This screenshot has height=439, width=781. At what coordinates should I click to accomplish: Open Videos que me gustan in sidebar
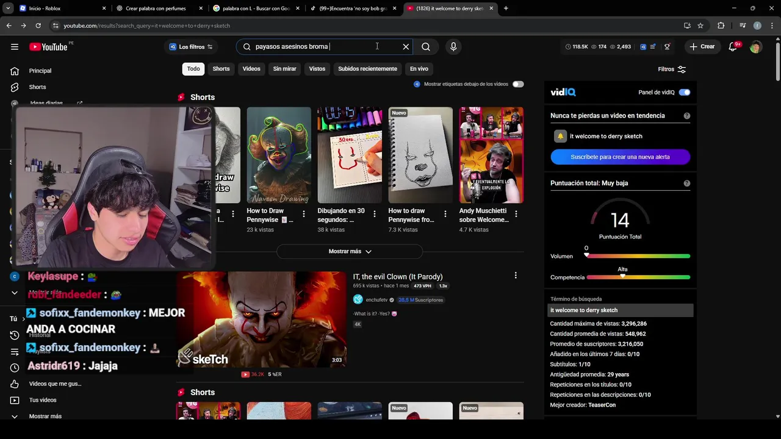(x=55, y=384)
